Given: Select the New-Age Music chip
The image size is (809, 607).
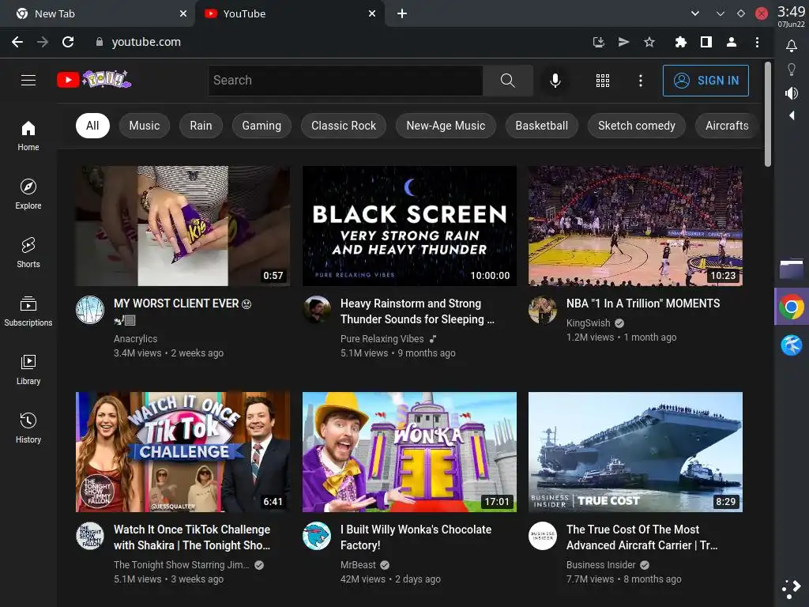Looking at the screenshot, I should click(x=446, y=126).
